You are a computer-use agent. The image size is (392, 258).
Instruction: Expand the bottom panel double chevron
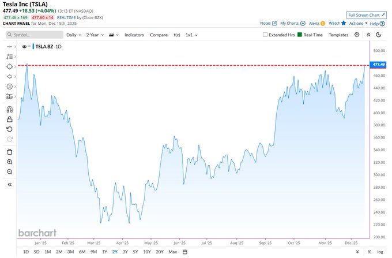357,252
